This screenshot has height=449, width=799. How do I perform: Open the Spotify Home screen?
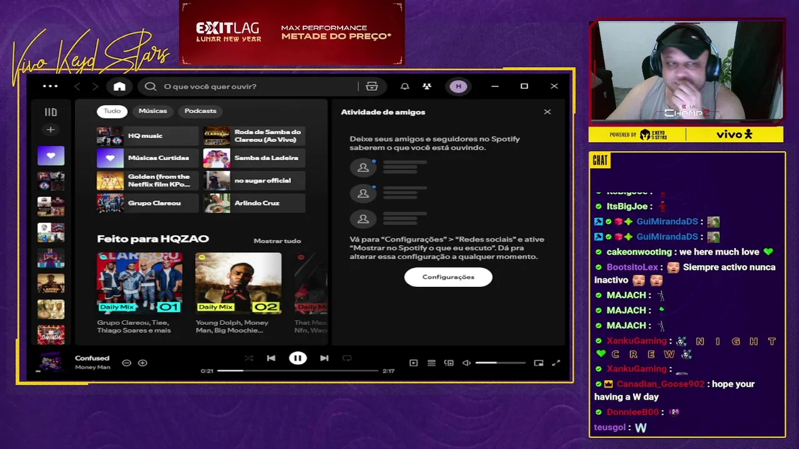(119, 86)
